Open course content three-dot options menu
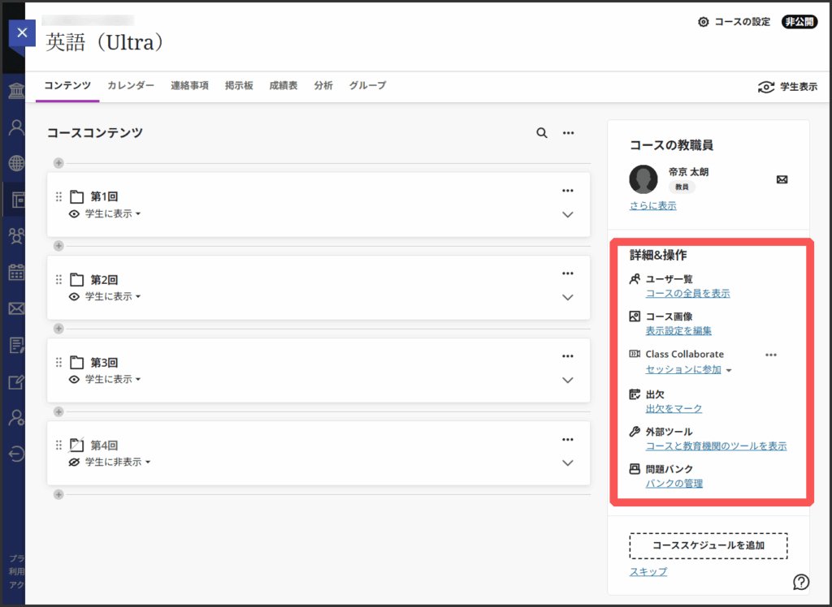Screen dimensions: 832x607 point(569,133)
